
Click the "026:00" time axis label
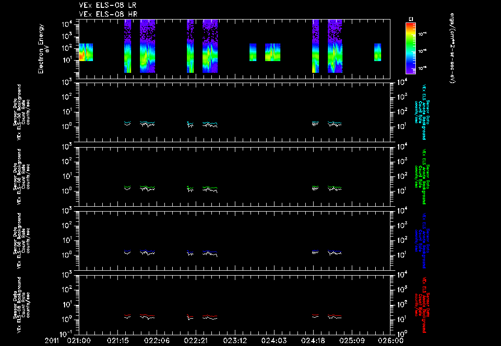[391, 341]
